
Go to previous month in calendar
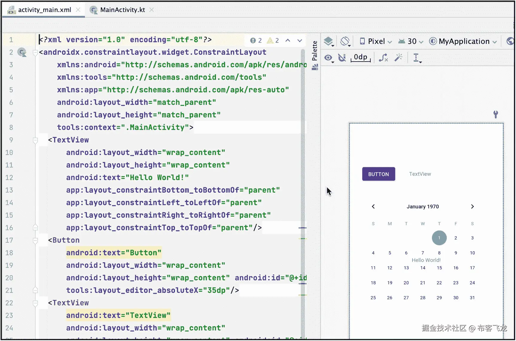tap(373, 207)
